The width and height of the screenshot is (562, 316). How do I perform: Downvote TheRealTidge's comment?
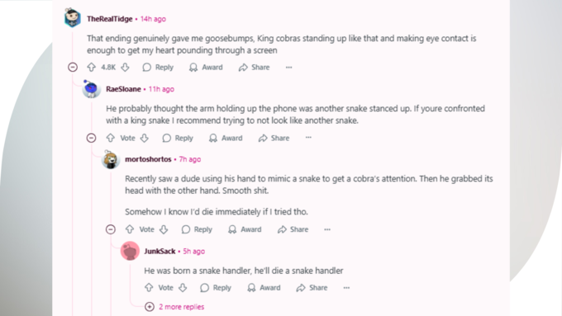click(125, 68)
